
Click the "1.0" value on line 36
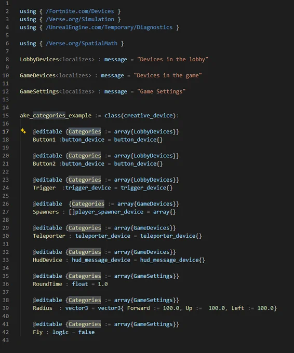103,284
